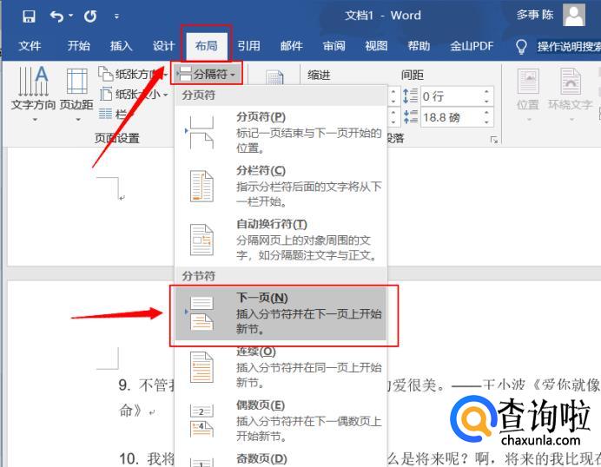
Task: Open paragraph settings dialog launcher
Action: tap(493, 140)
